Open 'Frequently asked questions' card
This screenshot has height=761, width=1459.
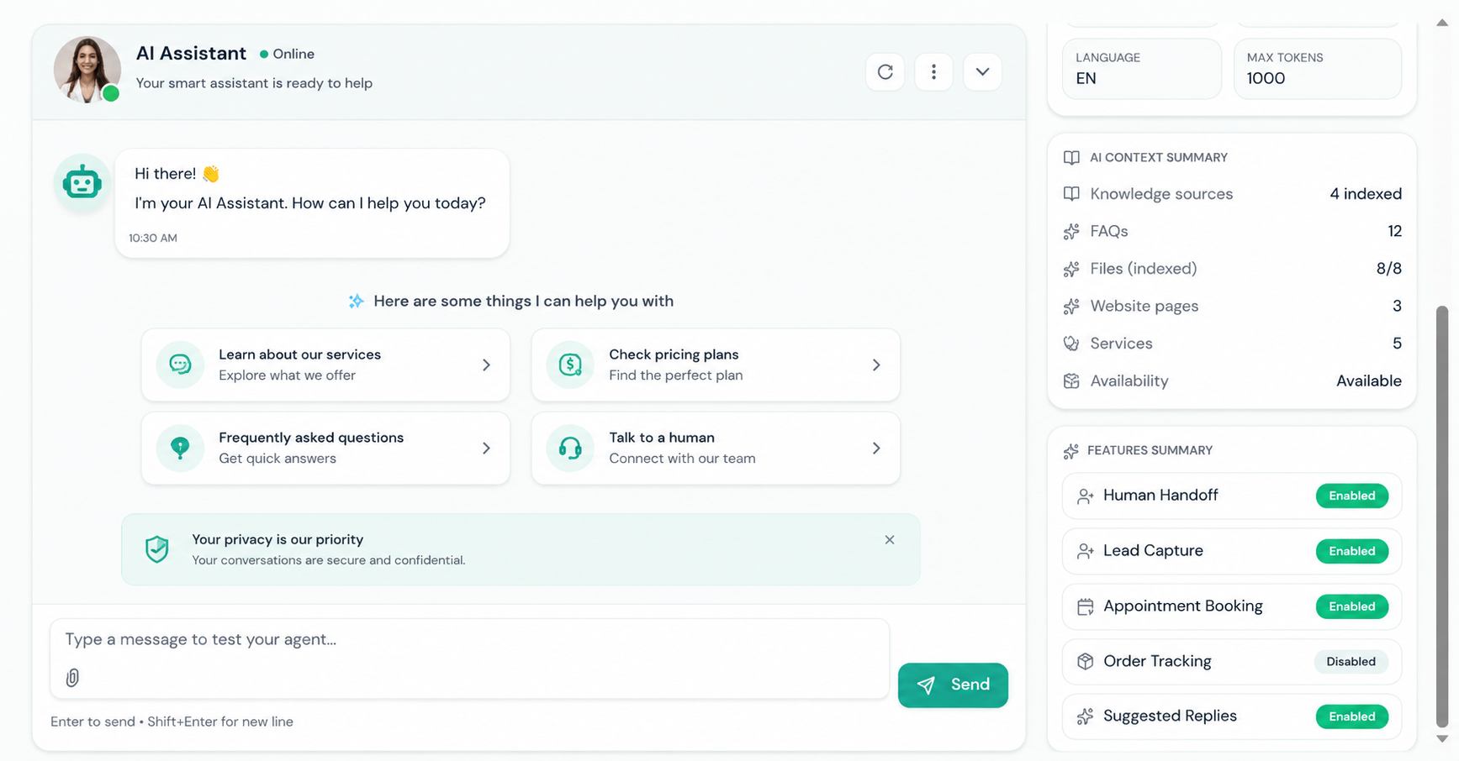(x=325, y=448)
